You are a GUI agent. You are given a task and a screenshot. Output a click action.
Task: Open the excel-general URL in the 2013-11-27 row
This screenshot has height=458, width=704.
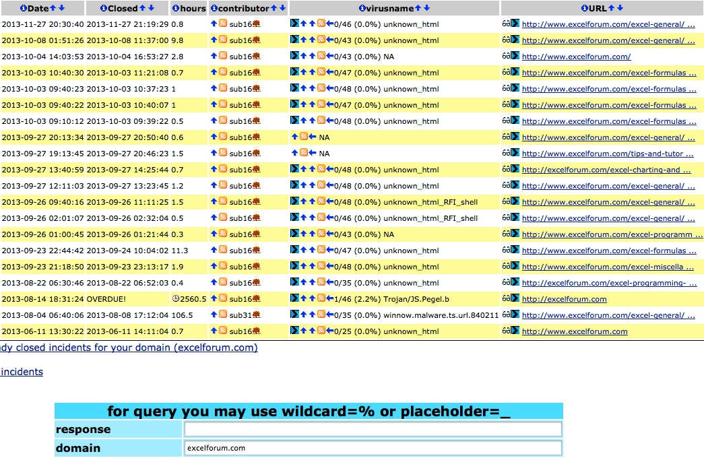(x=608, y=24)
